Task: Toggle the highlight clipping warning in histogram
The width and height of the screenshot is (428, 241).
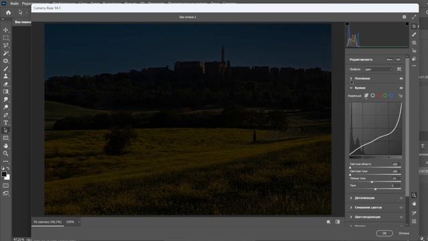Action: (x=407, y=24)
